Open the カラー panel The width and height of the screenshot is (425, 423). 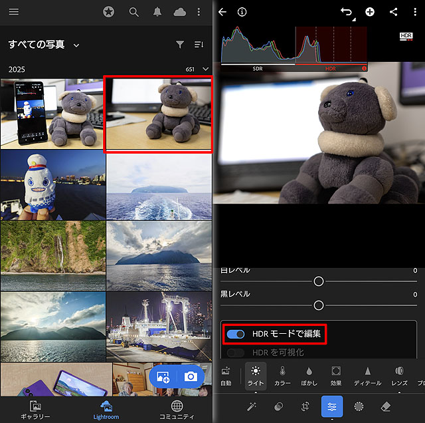coord(282,376)
